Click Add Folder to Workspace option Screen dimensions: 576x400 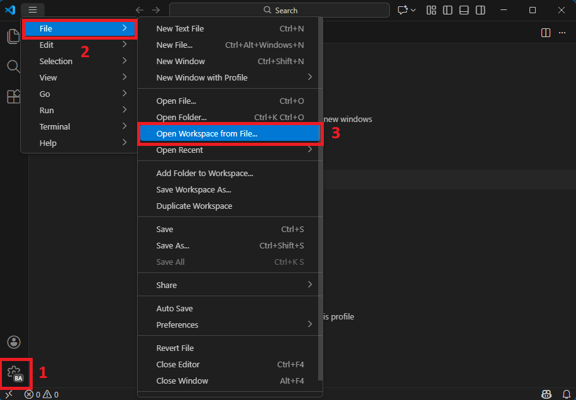204,174
